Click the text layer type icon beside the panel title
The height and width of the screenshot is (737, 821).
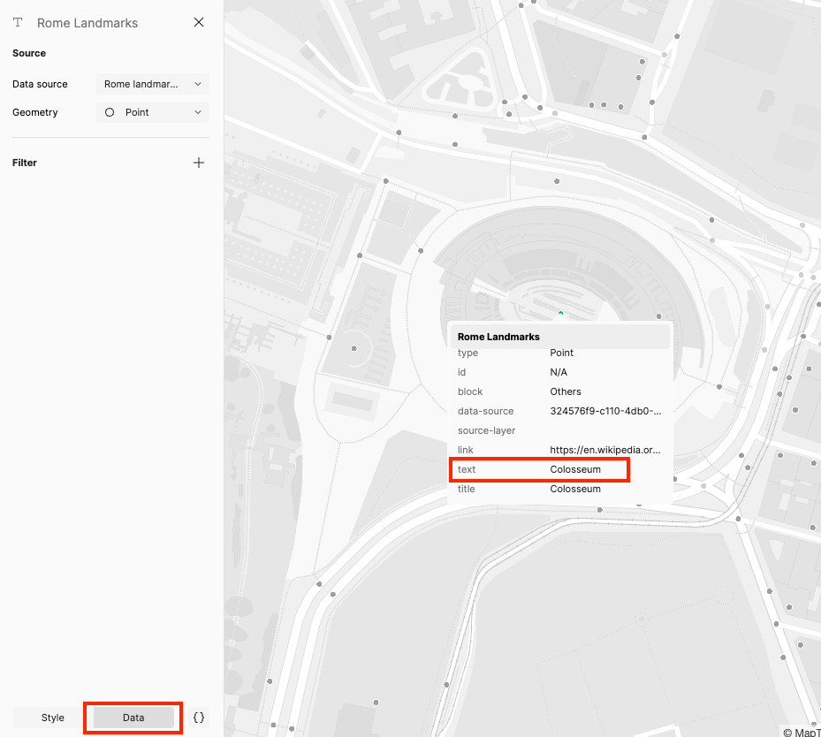18,22
